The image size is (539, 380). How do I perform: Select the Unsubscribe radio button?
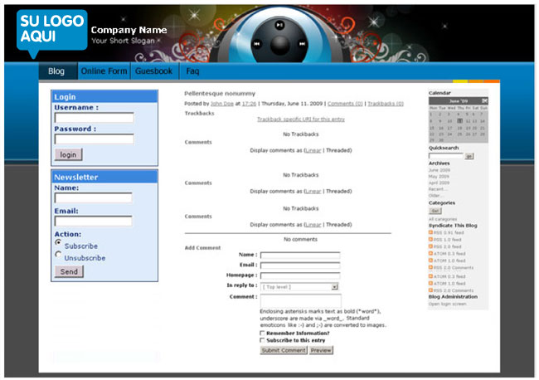58,254
